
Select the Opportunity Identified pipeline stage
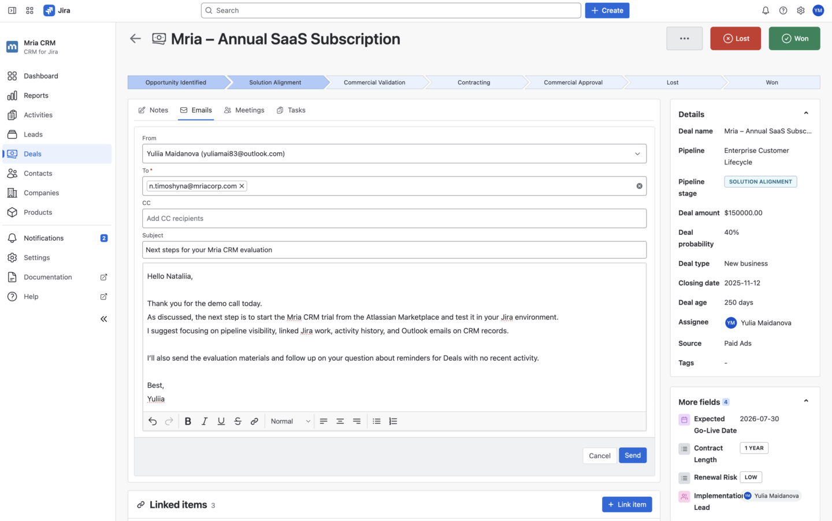176,83
